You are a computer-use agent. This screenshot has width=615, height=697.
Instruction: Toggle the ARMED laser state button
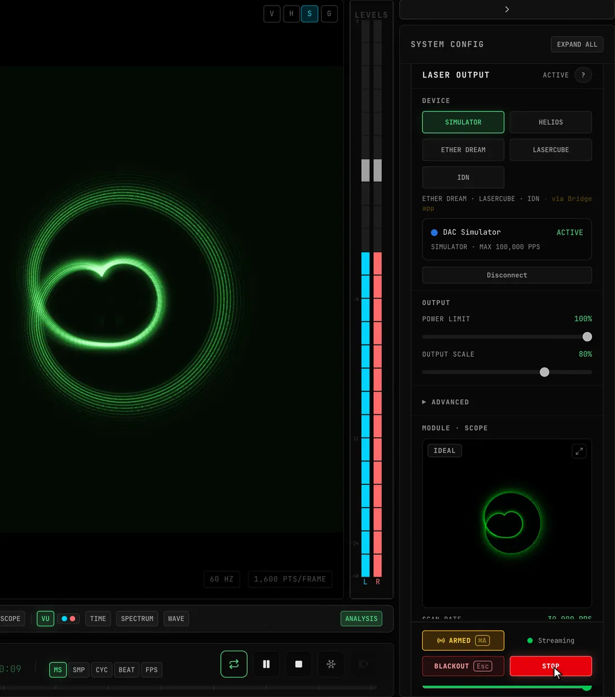click(x=463, y=641)
